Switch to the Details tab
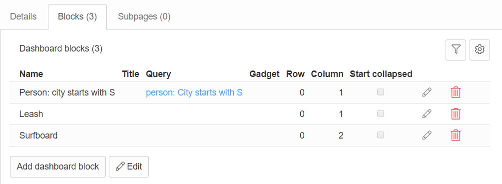Viewport: 502px width, 184px height. [23, 16]
